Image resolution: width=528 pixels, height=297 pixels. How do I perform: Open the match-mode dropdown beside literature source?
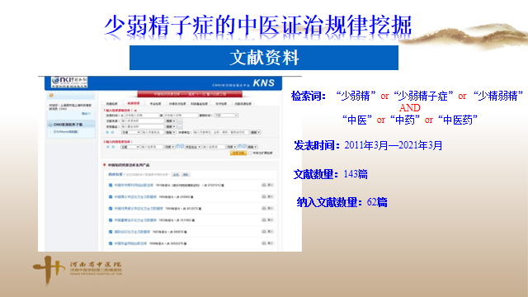171,121
